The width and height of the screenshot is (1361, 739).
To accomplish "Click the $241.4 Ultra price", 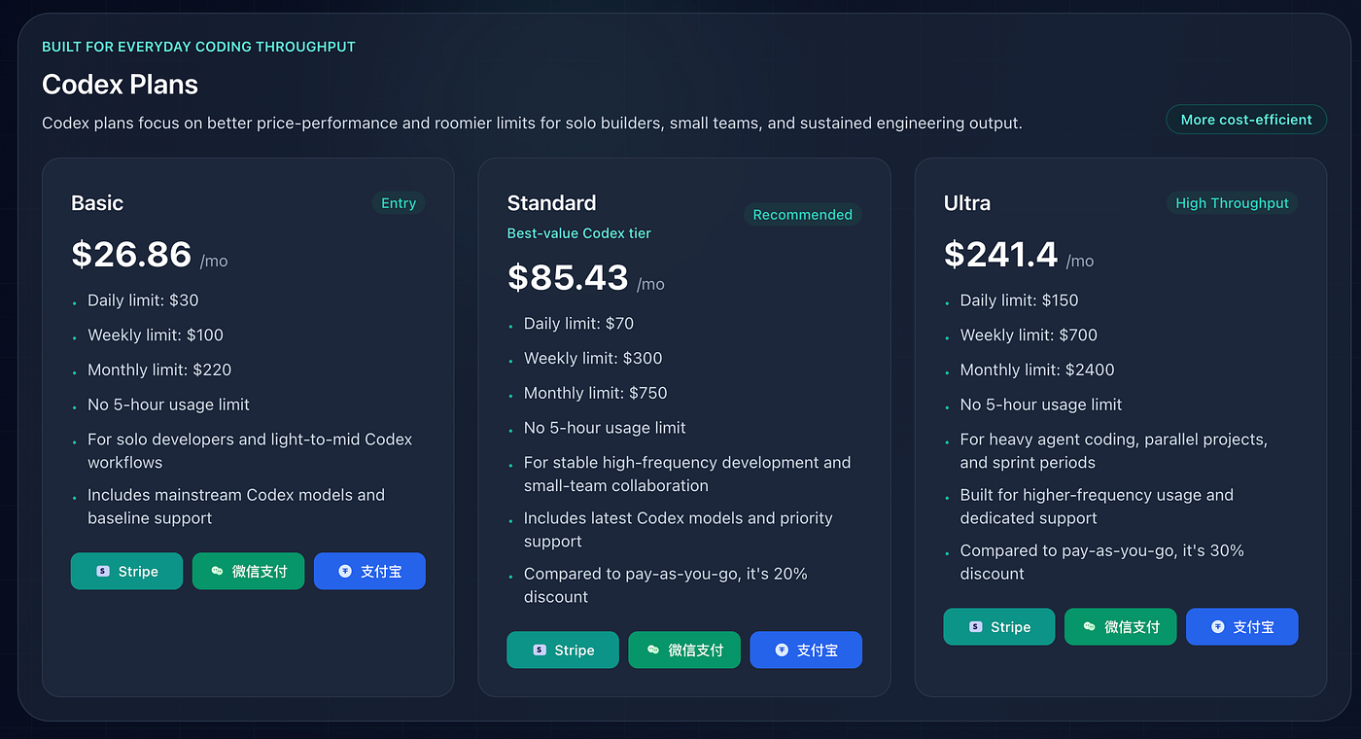I will point(1000,255).
